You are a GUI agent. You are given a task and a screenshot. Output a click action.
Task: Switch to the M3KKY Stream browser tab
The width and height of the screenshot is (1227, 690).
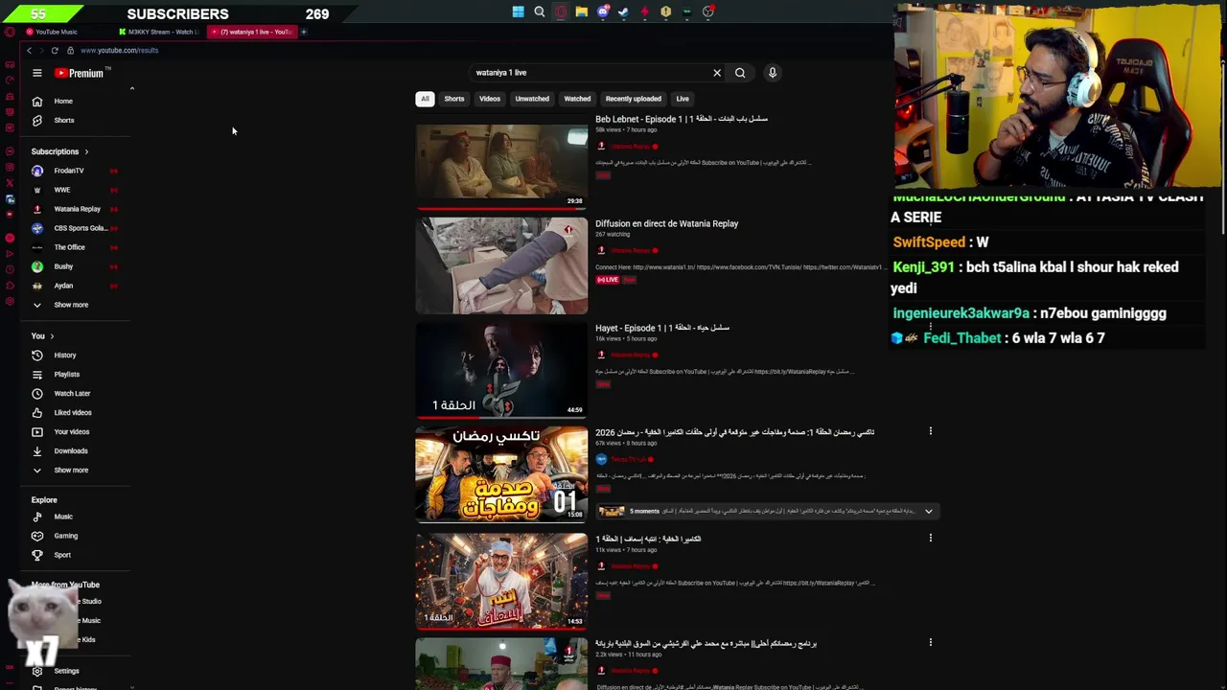tap(159, 32)
